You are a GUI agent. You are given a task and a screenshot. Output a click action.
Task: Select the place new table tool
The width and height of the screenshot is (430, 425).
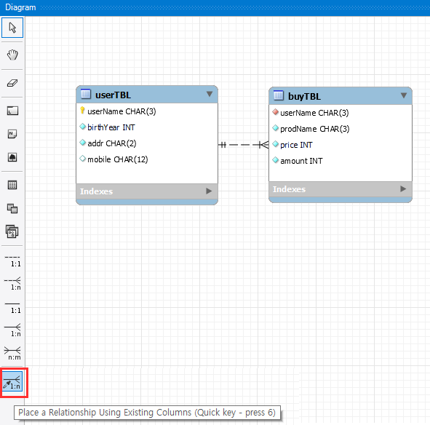pos(12,185)
